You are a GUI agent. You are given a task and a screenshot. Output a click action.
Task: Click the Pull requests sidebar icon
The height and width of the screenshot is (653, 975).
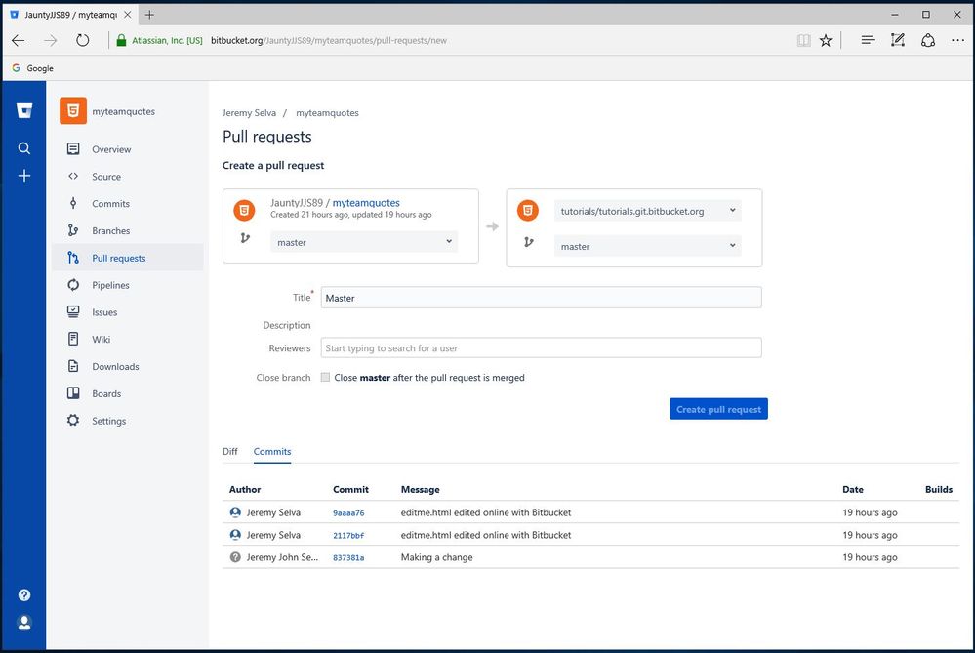click(73, 258)
